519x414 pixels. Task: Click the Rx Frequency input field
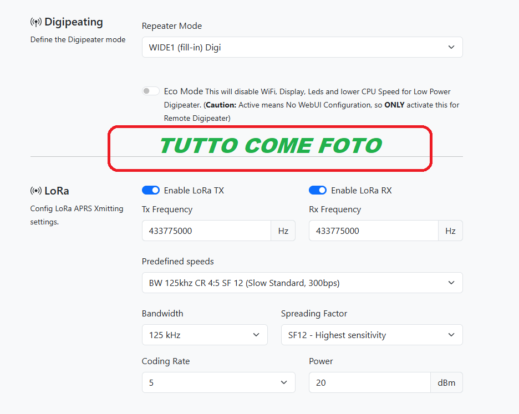[x=373, y=231]
